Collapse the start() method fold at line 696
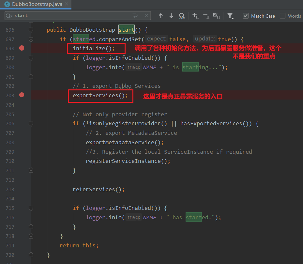 click(31, 30)
